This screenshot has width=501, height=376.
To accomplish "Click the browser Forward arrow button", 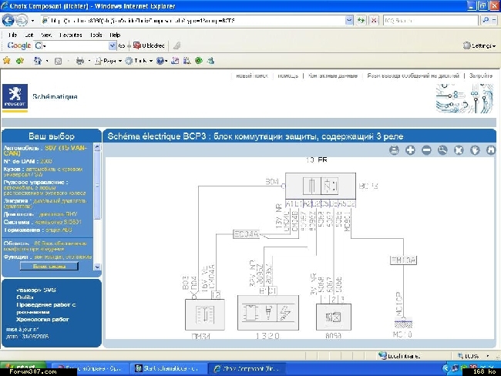I will tap(22, 21).
